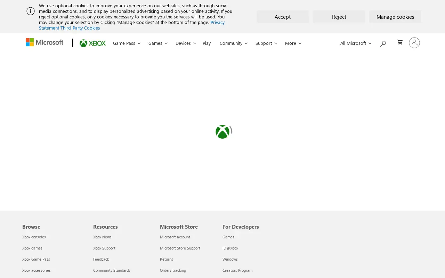Viewport: 445px width, 278px height.
Task: Open the Returns link
Action: point(167,259)
